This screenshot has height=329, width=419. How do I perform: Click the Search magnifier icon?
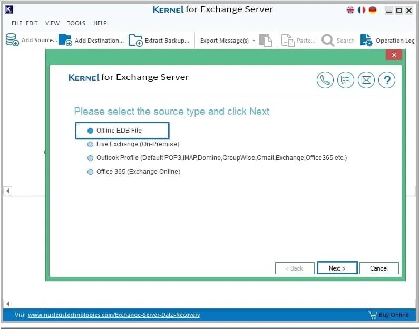pyautogui.click(x=328, y=41)
